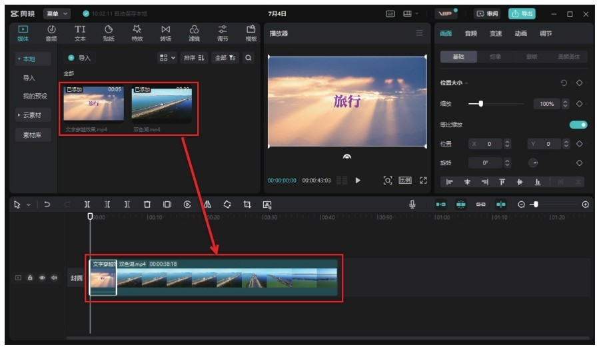Screen dimensions: 599x349
Task: Click the freeze frame icon
Action: (x=167, y=204)
